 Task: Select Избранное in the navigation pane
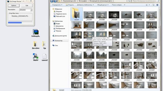[58, 9]
